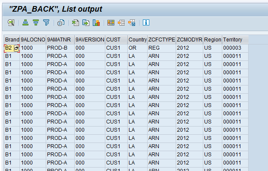
Task: Select the Brand column header
Action: 12,40
